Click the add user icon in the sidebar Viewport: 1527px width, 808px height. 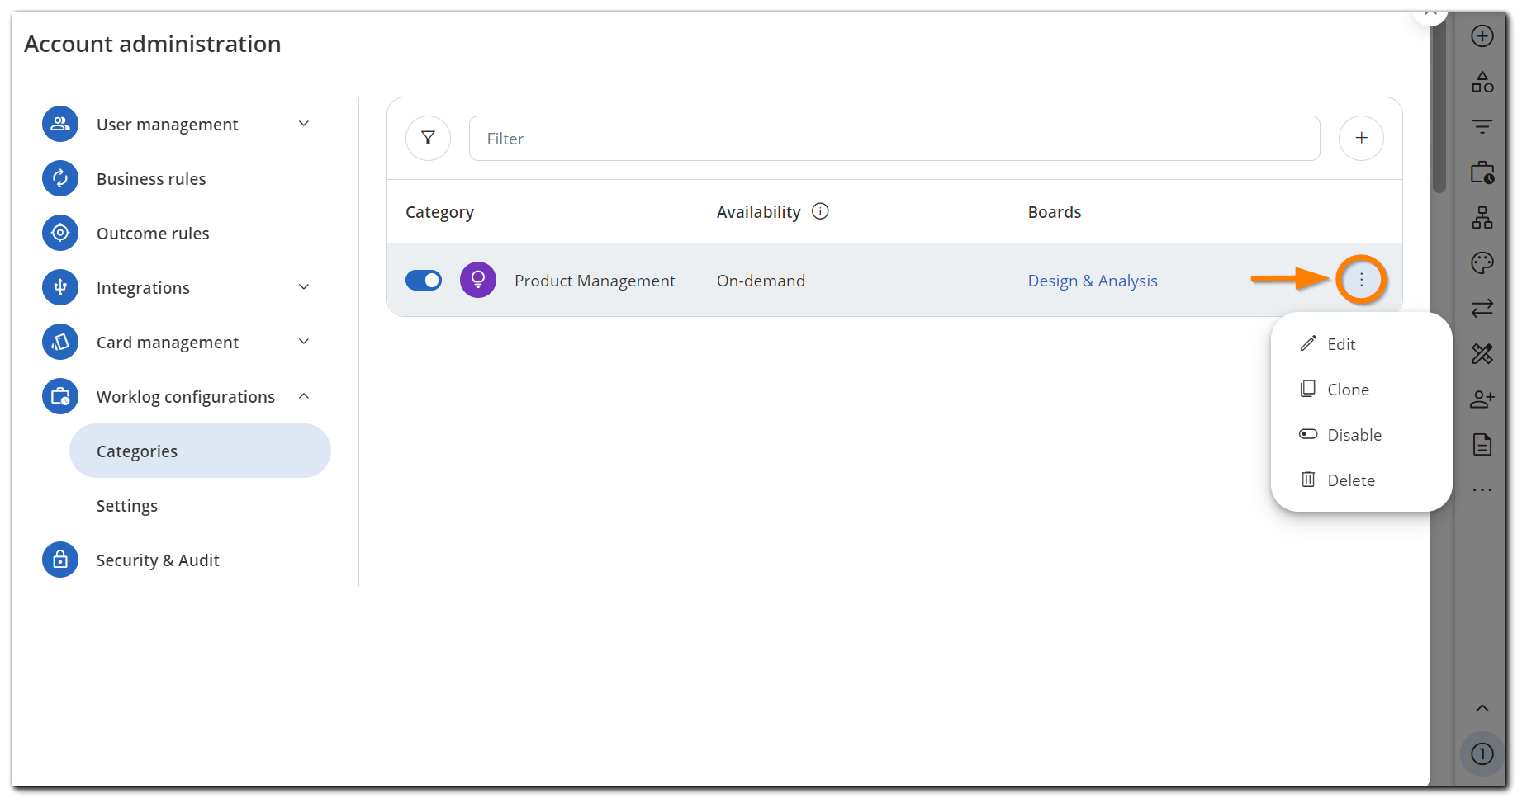pyautogui.click(x=1482, y=399)
